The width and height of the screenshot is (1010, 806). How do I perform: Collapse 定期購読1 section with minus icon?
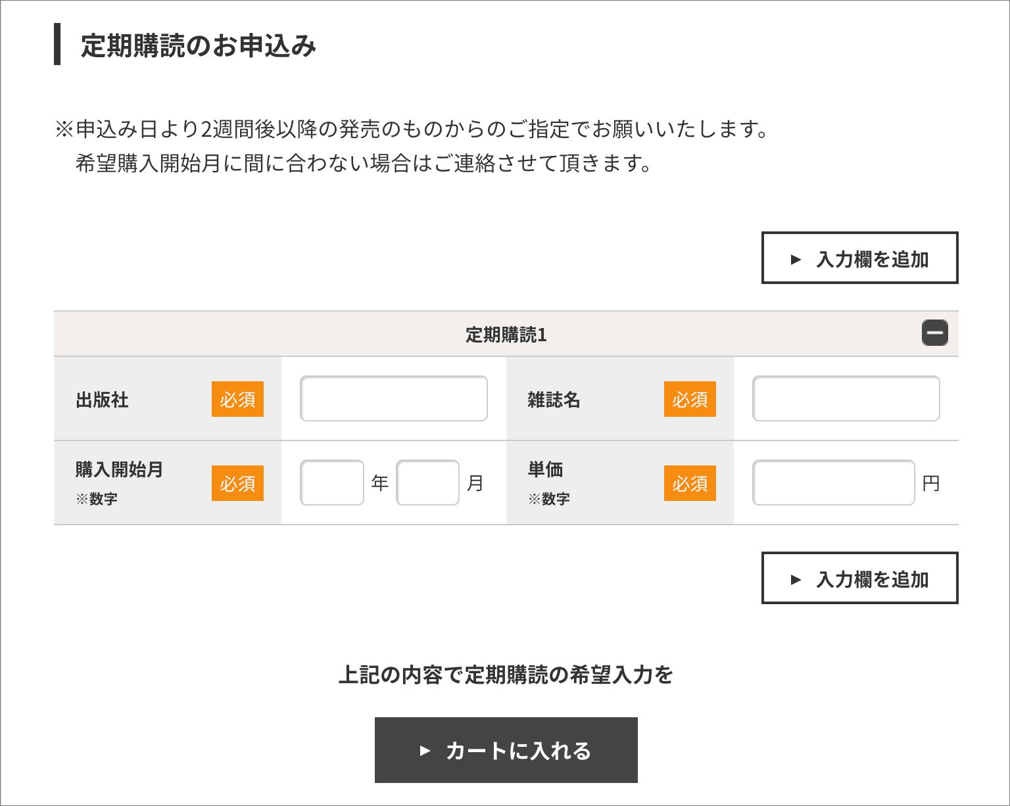(x=934, y=333)
